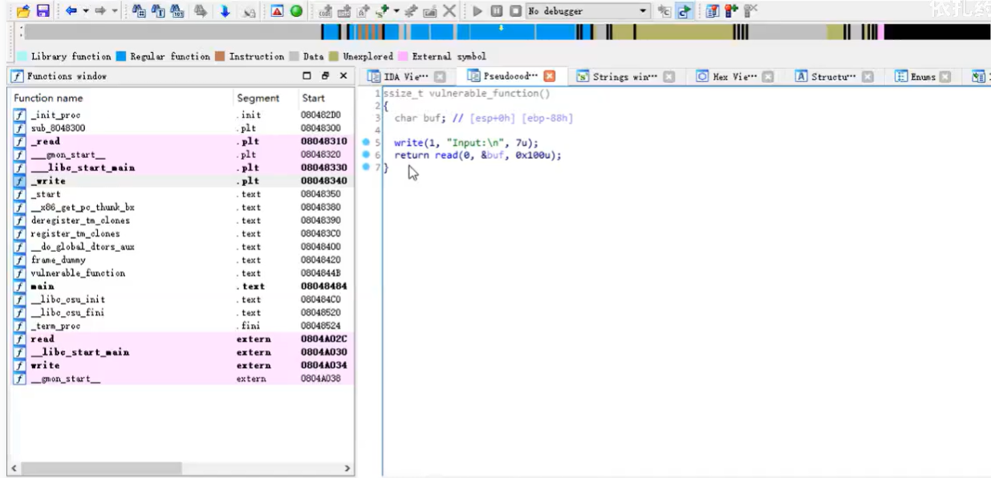This screenshot has height=478, width=991.
Task: Close the Hex View tab
Action: 769,77
